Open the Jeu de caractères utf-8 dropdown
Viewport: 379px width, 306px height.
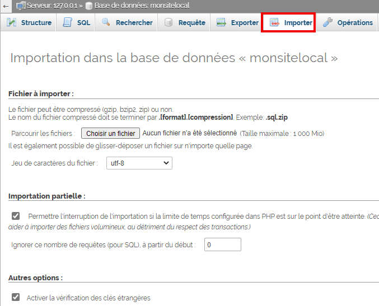click(139, 163)
